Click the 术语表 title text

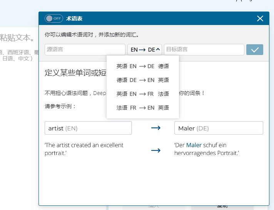point(74,18)
